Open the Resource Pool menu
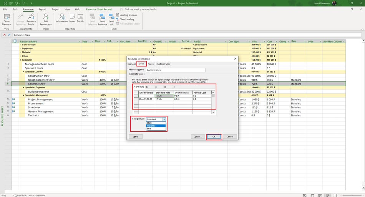The image size is (365, 197). point(31,20)
